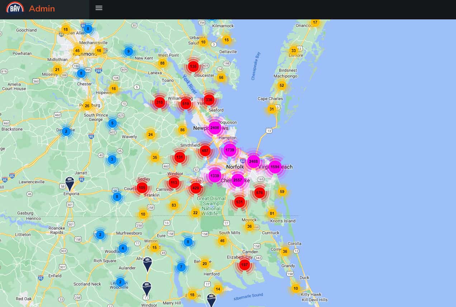
Task: Click the red cluster marker labeled 519
Action: point(185,104)
